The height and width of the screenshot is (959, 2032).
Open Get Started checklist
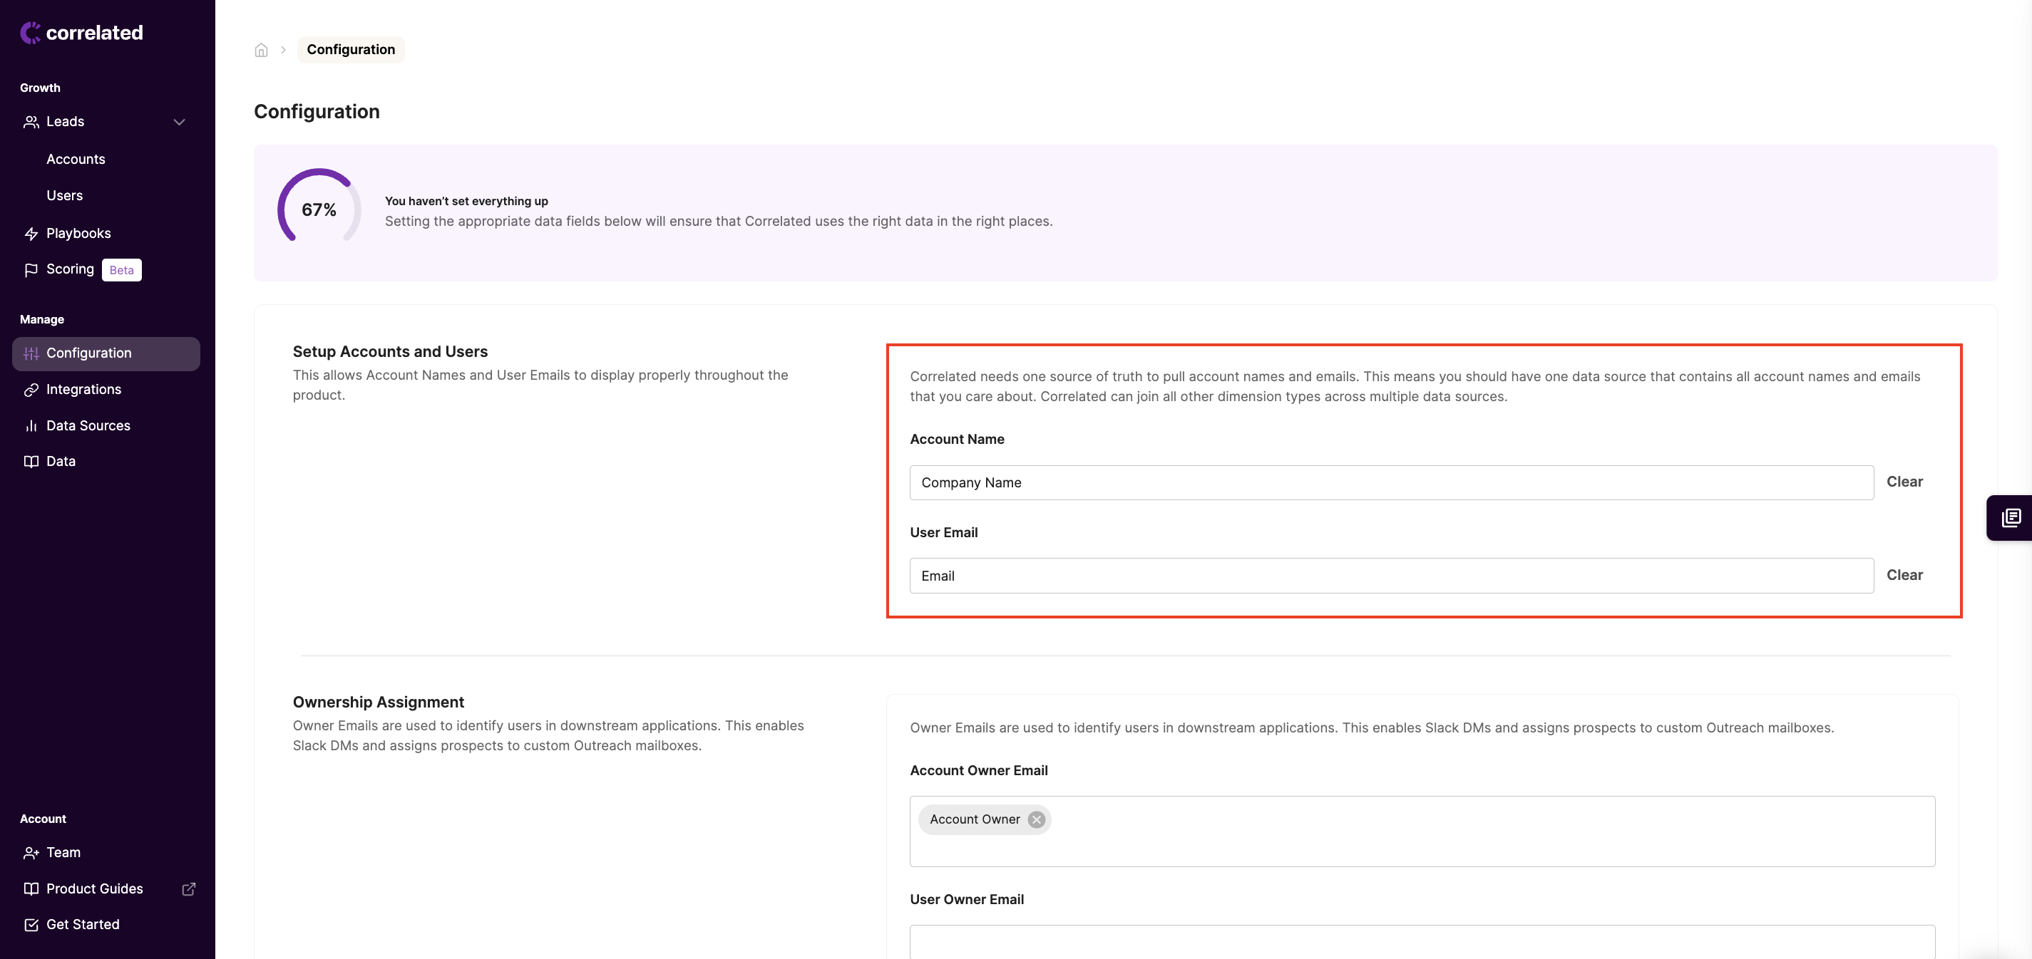(x=83, y=924)
